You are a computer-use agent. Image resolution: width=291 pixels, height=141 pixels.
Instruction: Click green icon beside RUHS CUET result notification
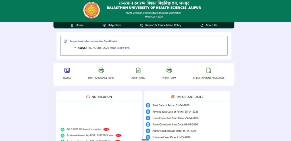pyautogui.click(x=63, y=130)
